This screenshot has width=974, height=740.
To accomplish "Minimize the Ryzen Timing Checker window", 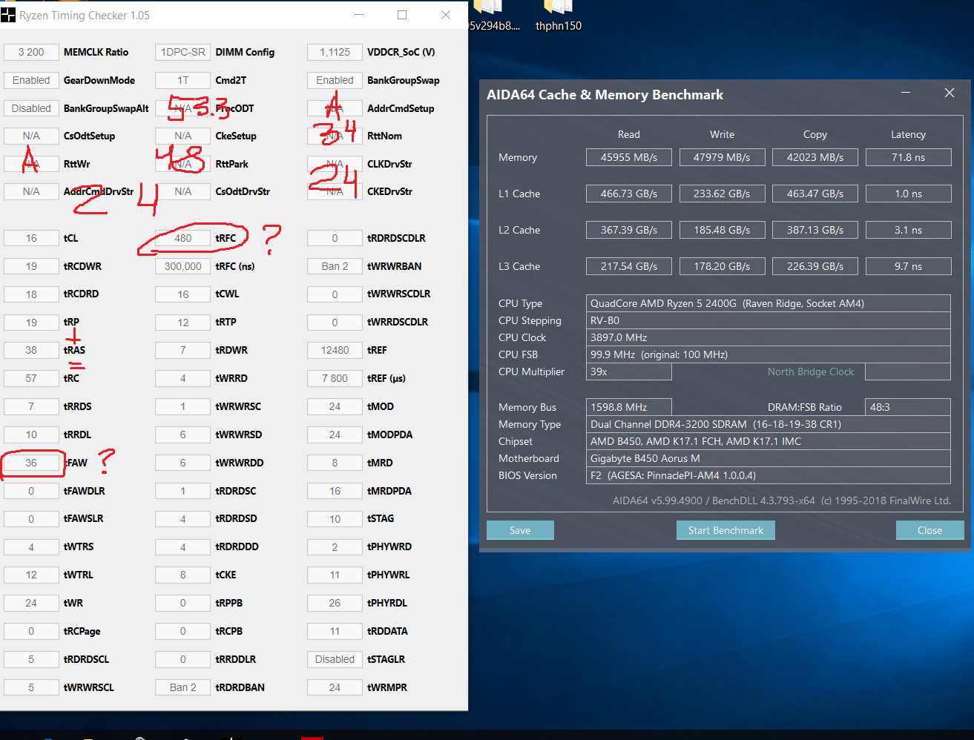I will coord(359,15).
